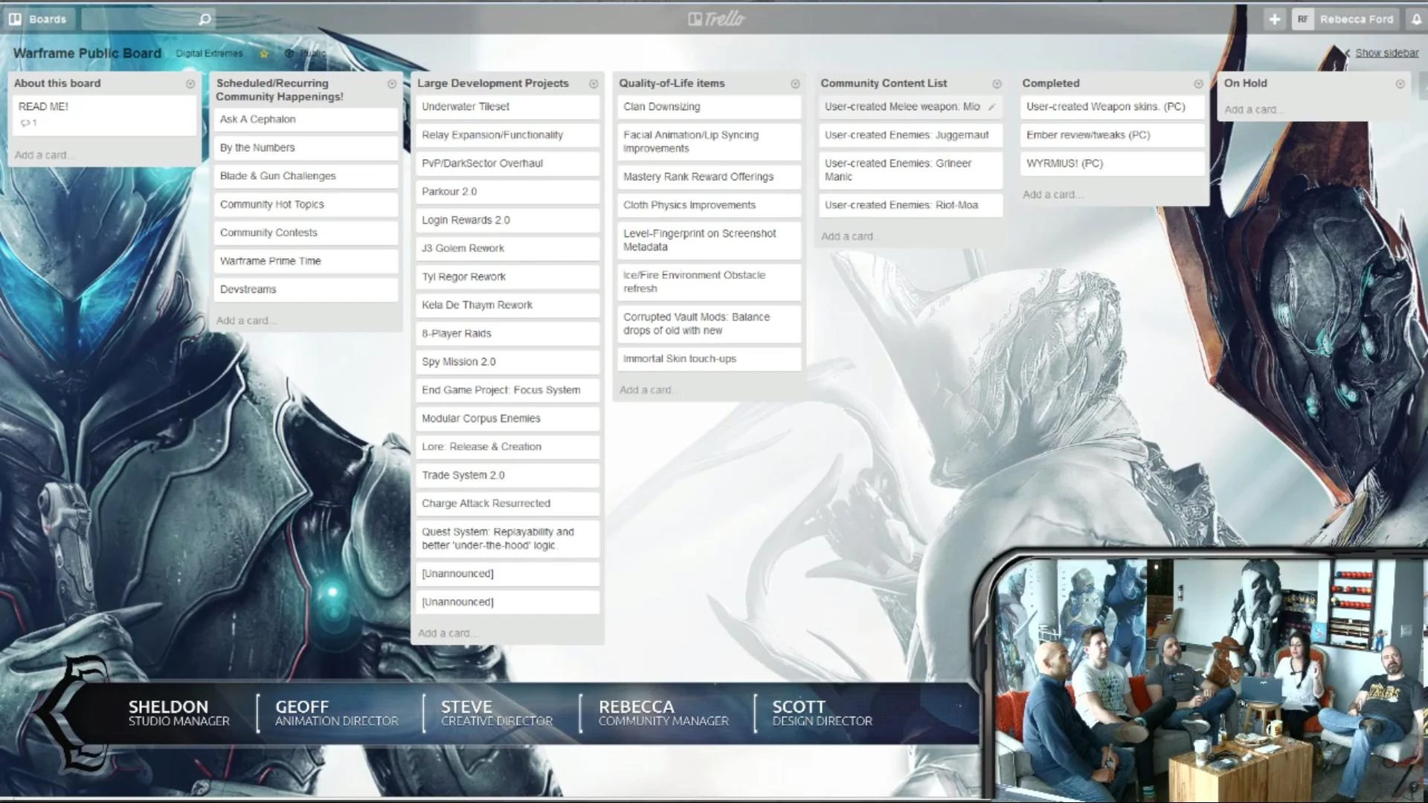Open the Completed list actions menu

1198,84
